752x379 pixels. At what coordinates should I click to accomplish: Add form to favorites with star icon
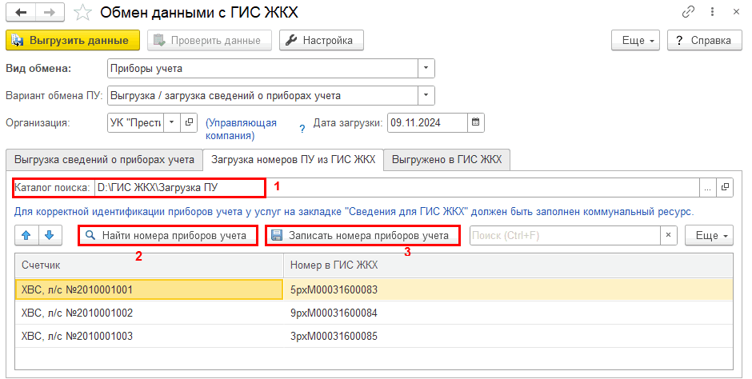82,12
